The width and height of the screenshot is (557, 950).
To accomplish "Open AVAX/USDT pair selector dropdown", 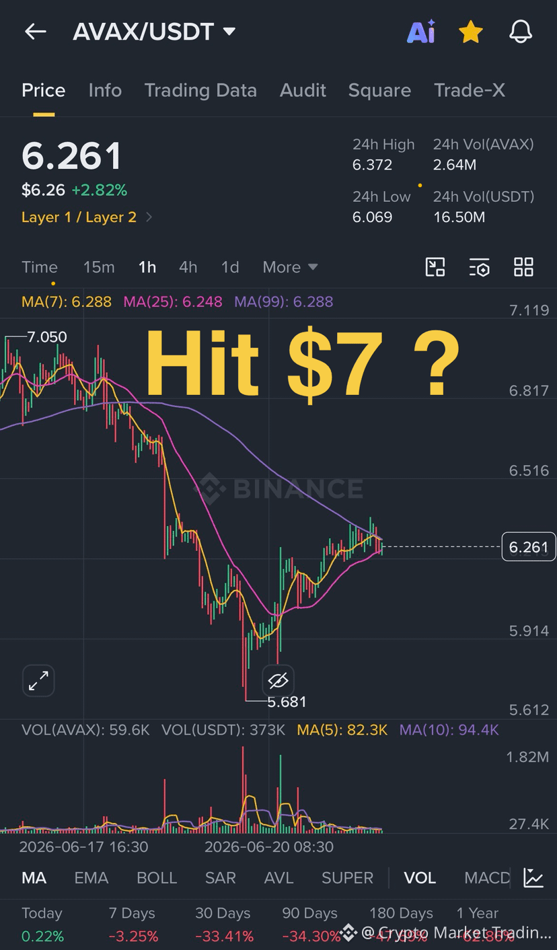I will pos(154,32).
